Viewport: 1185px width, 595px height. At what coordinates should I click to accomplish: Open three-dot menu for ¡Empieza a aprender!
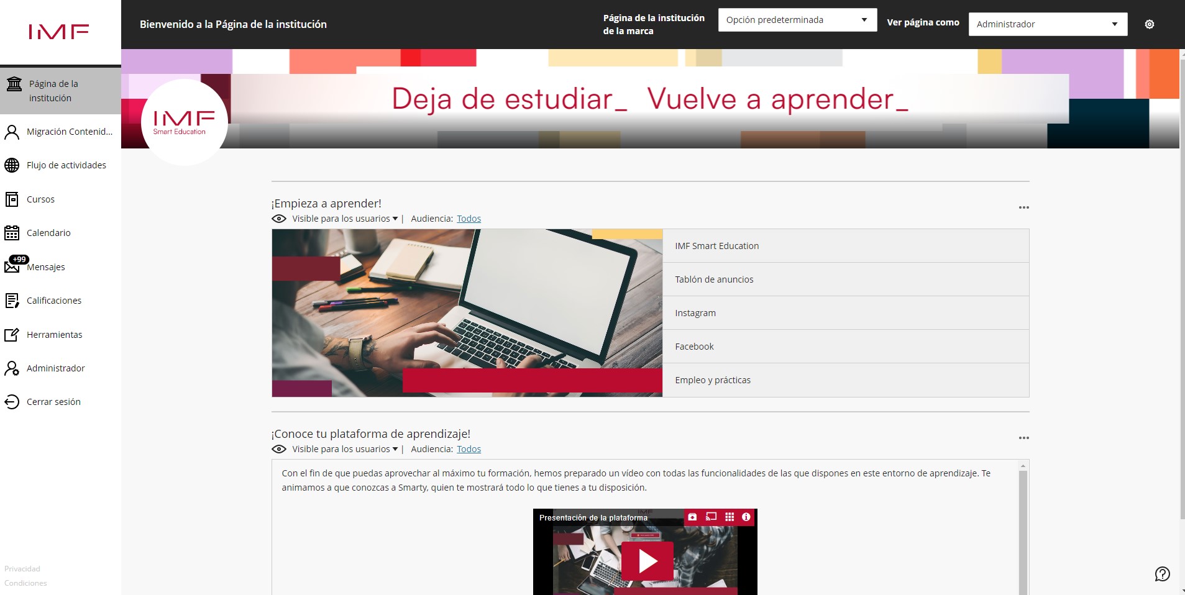(1024, 207)
